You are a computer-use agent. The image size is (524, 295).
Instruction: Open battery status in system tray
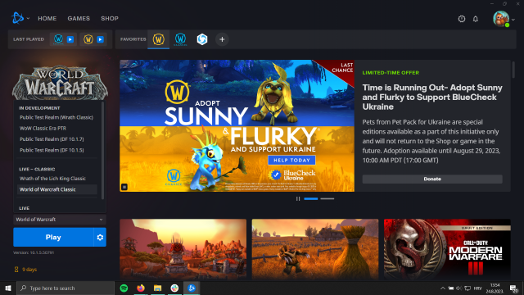[451, 288]
